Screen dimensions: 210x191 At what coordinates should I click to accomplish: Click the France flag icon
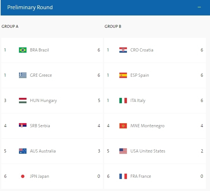(x=123, y=176)
